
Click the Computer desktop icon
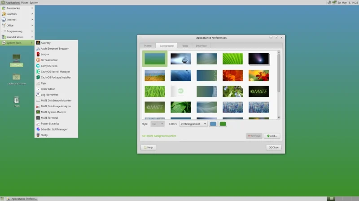(17, 60)
